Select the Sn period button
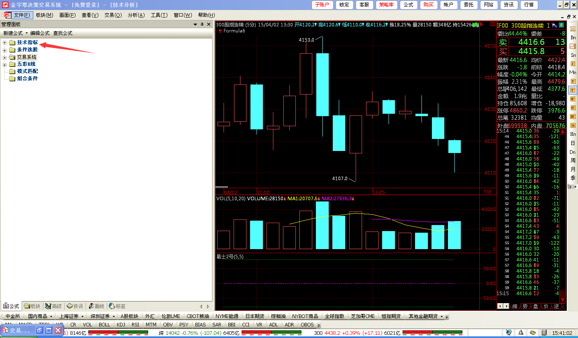 573,55
